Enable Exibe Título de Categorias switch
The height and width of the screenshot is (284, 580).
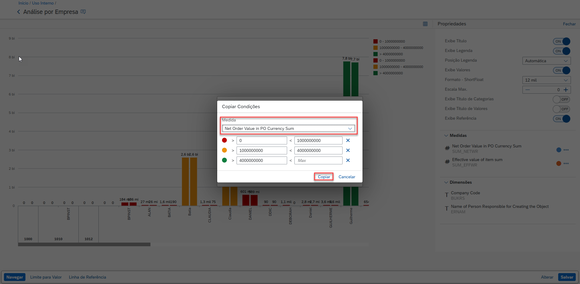pyautogui.click(x=561, y=99)
